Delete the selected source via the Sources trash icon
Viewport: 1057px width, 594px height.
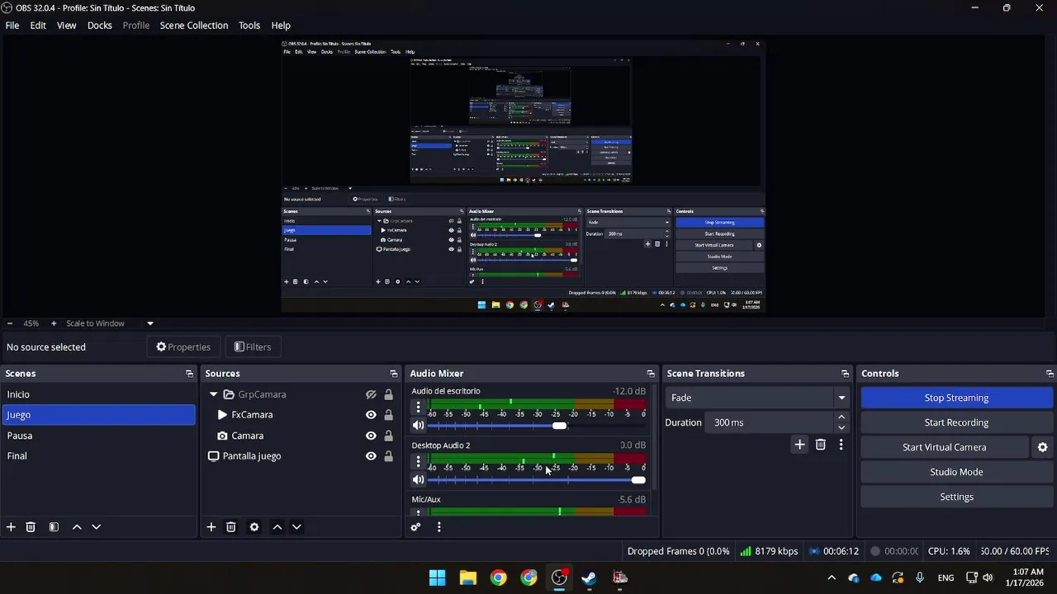[231, 527]
